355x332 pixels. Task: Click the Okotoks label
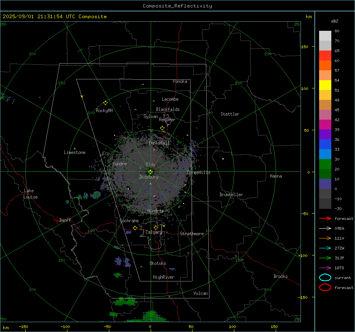(158, 263)
